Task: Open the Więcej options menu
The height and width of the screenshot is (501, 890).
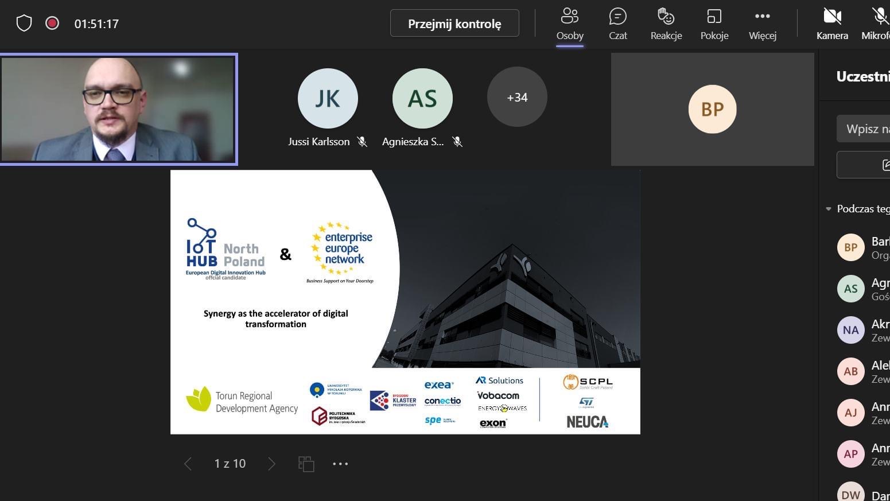Action: point(762,24)
